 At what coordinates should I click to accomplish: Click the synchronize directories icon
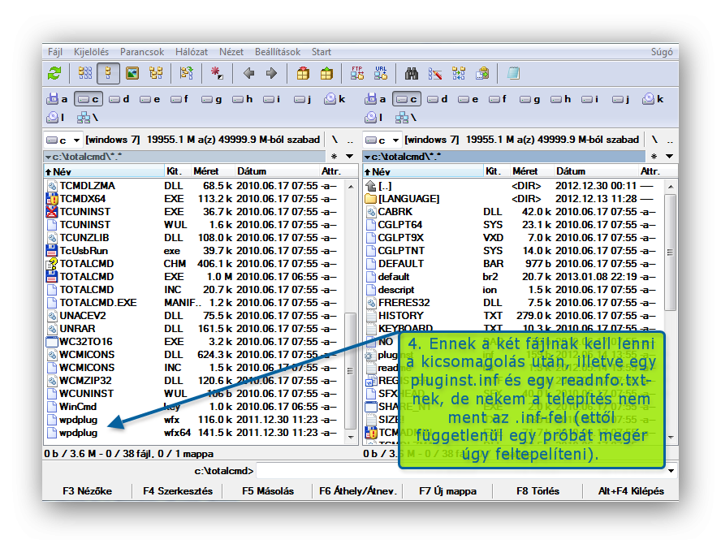click(459, 73)
